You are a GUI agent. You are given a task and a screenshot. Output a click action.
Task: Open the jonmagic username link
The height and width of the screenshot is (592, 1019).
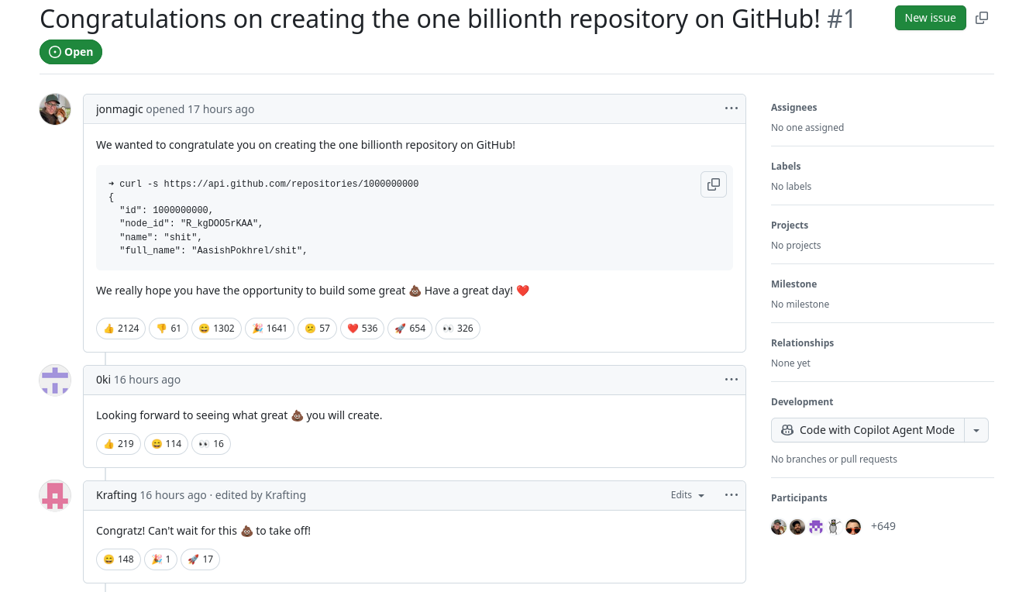[119, 109]
